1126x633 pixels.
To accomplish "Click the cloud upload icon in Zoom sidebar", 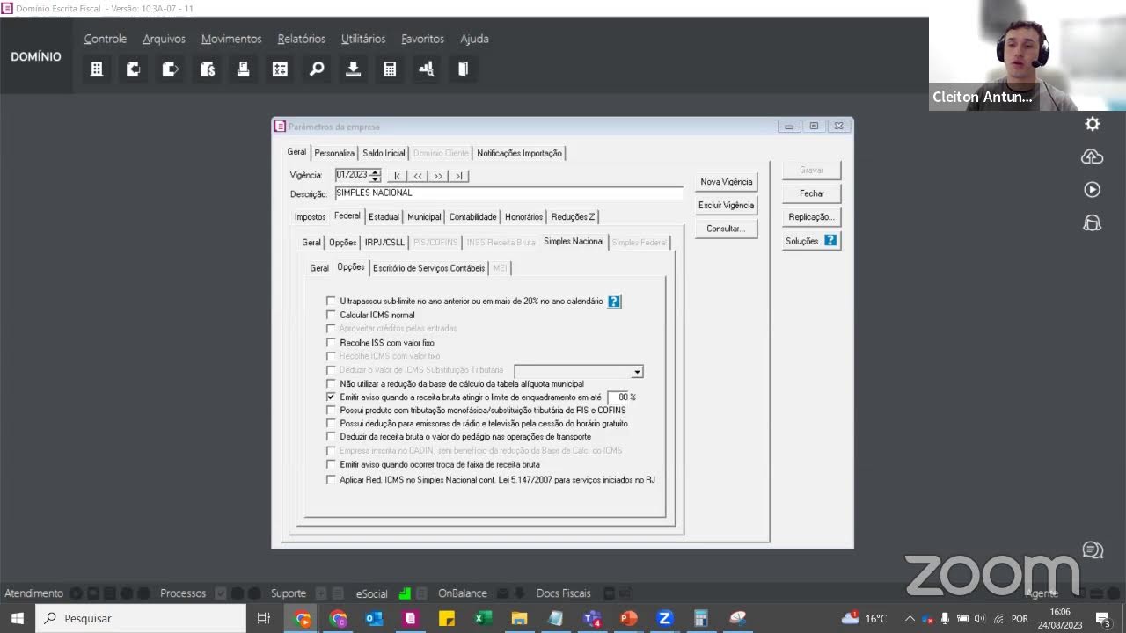I will coord(1093,157).
